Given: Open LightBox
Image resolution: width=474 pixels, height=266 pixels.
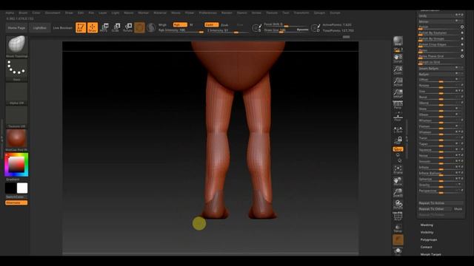Looking at the screenshot, I should point(39,28).
